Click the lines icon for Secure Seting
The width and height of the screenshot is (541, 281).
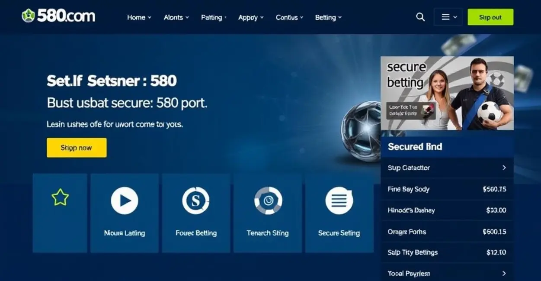click(x=339, y=200)
